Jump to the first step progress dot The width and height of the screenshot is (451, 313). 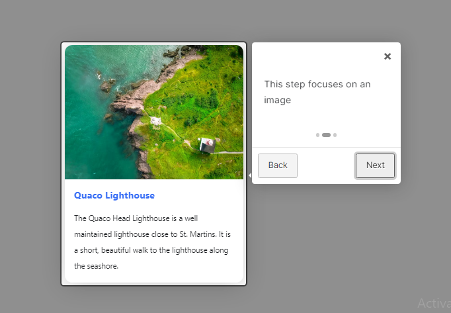tap(317, 135)
